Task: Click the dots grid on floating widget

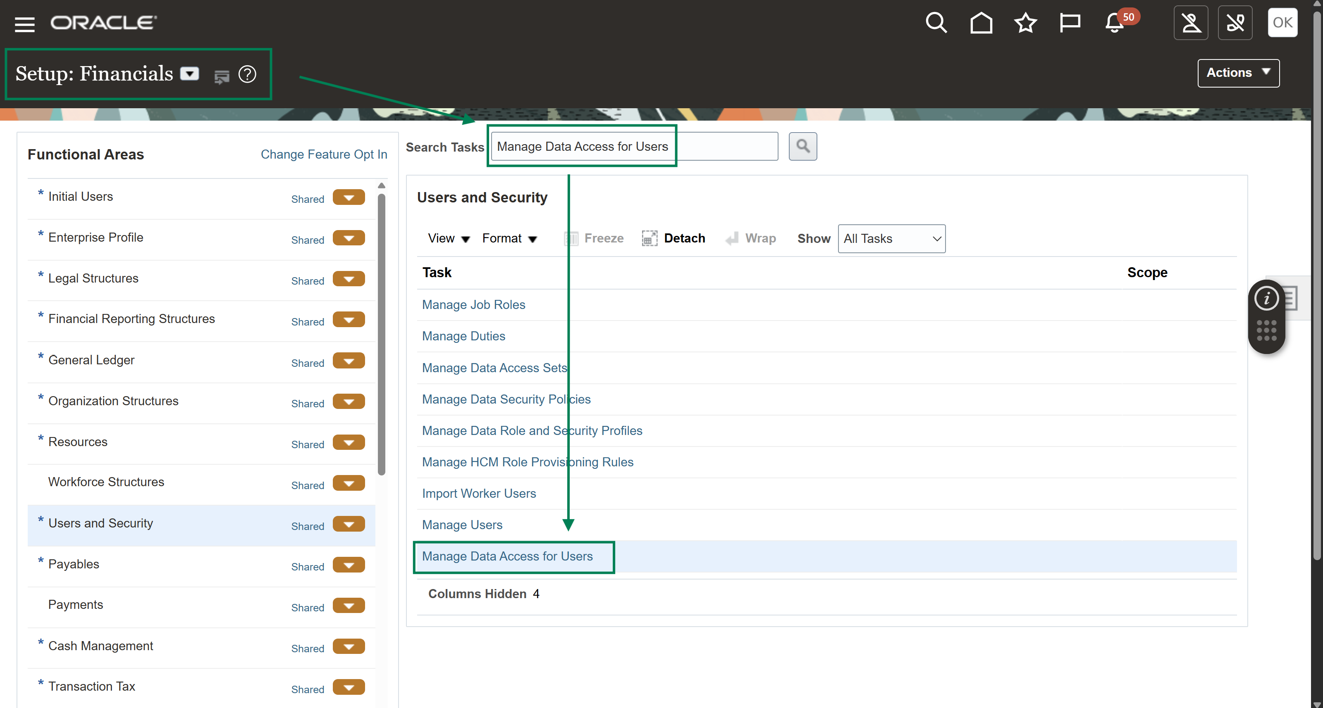Action: (x=1266, y=330)
